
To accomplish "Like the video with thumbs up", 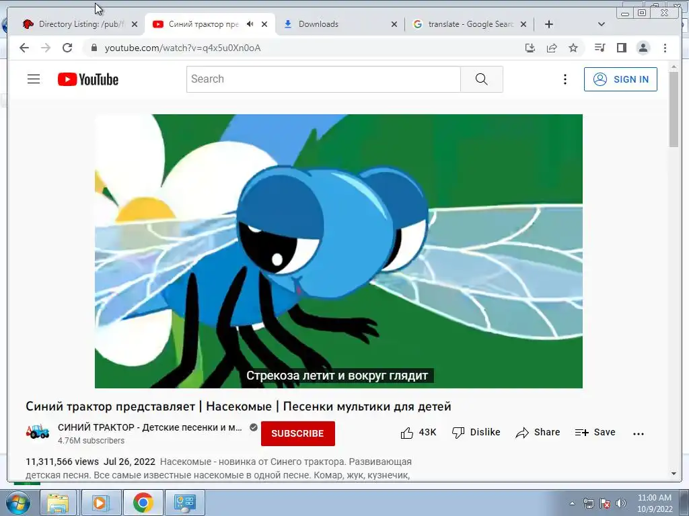I will pyautogui.click(x=407, y=433).
